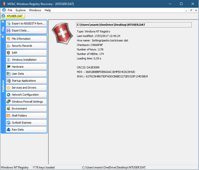Click the Outlook Express icon

(8, 122)
